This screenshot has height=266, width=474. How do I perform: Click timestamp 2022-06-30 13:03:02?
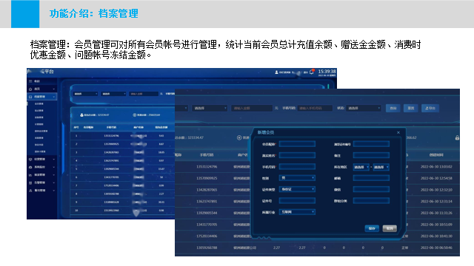click(436, 166)
